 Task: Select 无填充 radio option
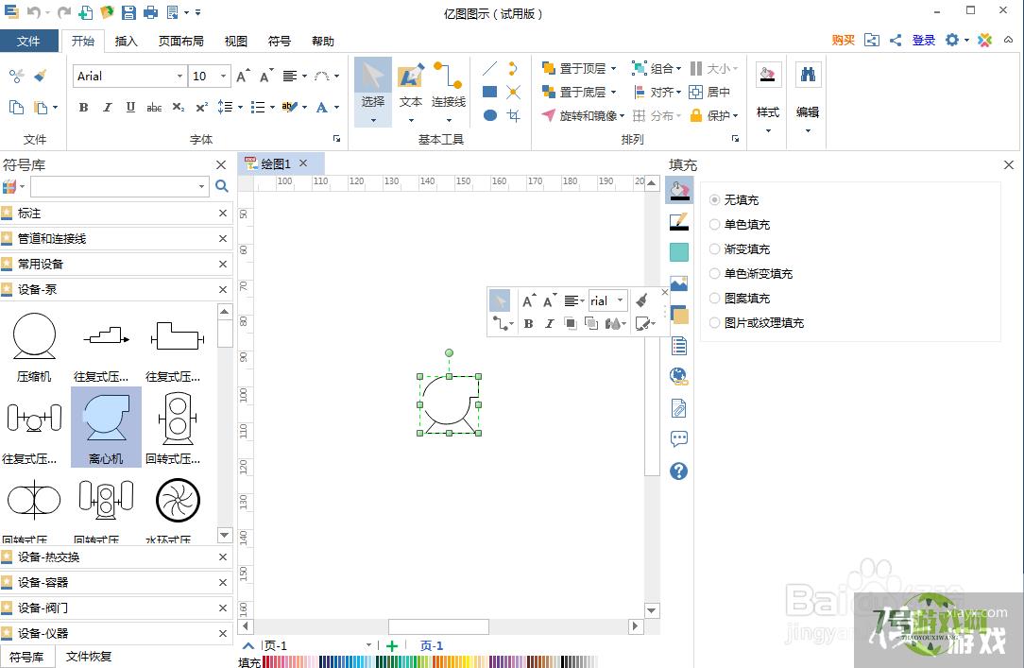point(714,199)
